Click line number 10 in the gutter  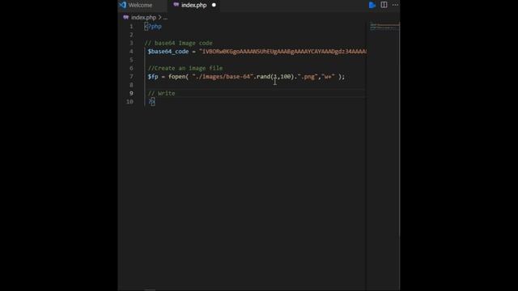coord(129,102)
